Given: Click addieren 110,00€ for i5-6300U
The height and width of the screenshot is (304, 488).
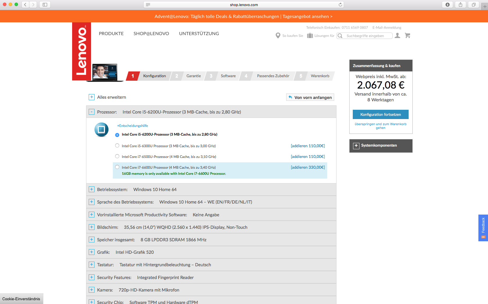Looking at the screenshot, I should [308, 146].
